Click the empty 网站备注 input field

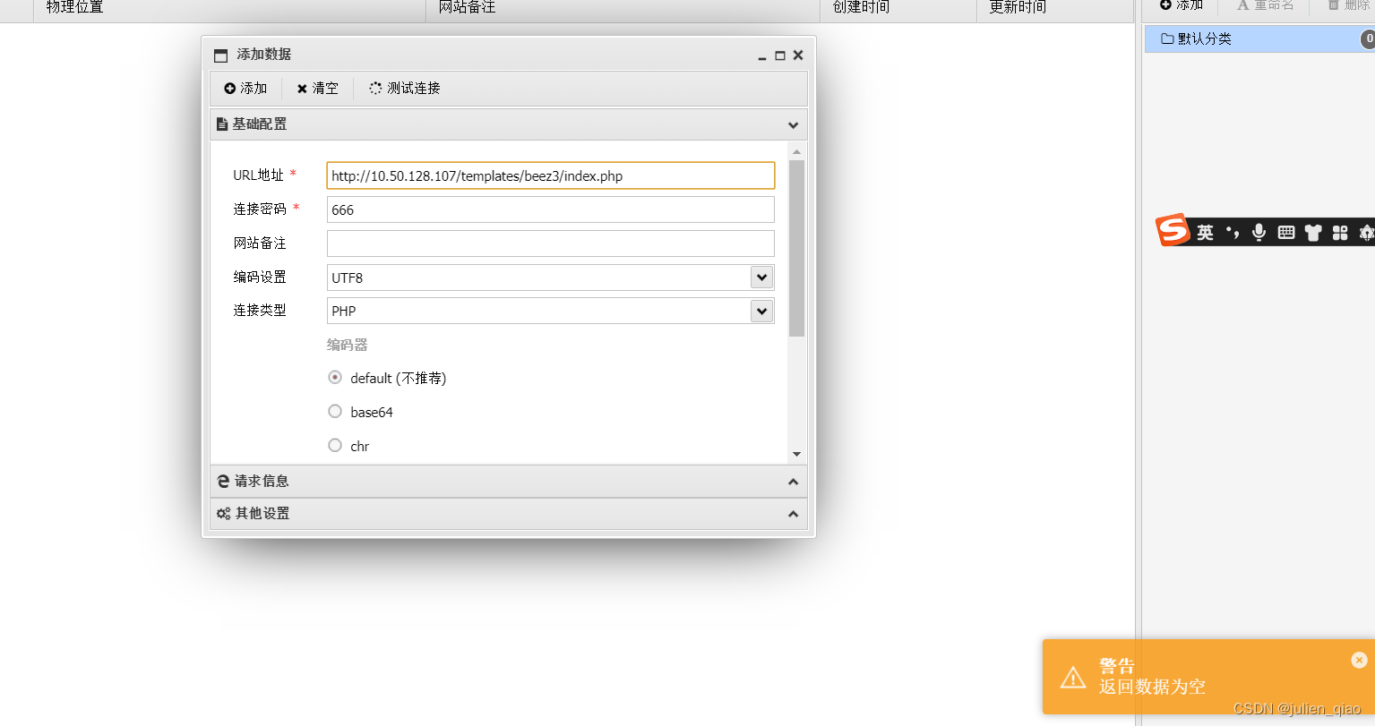pos(550,243)
